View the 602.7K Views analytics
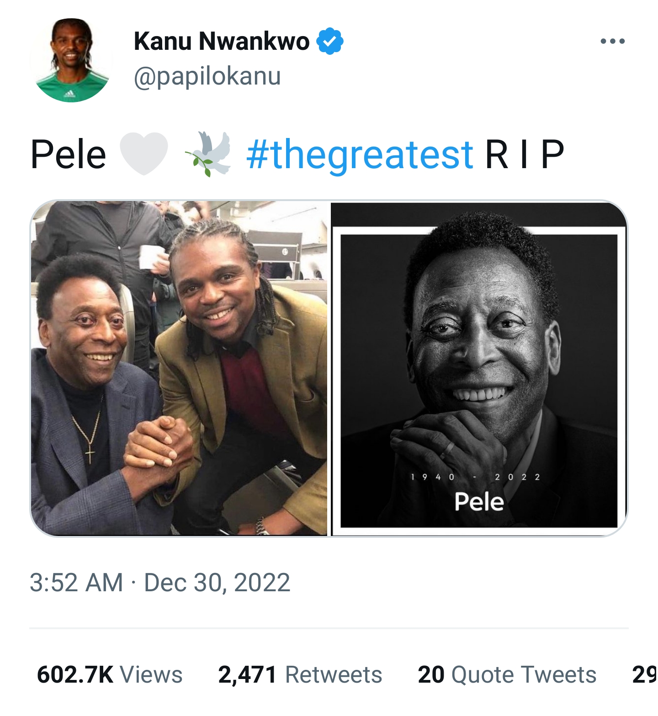This screenshot has height=716, width=658. point(110,674)
